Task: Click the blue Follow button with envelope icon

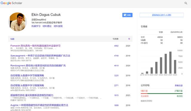Action: point(127,15)
